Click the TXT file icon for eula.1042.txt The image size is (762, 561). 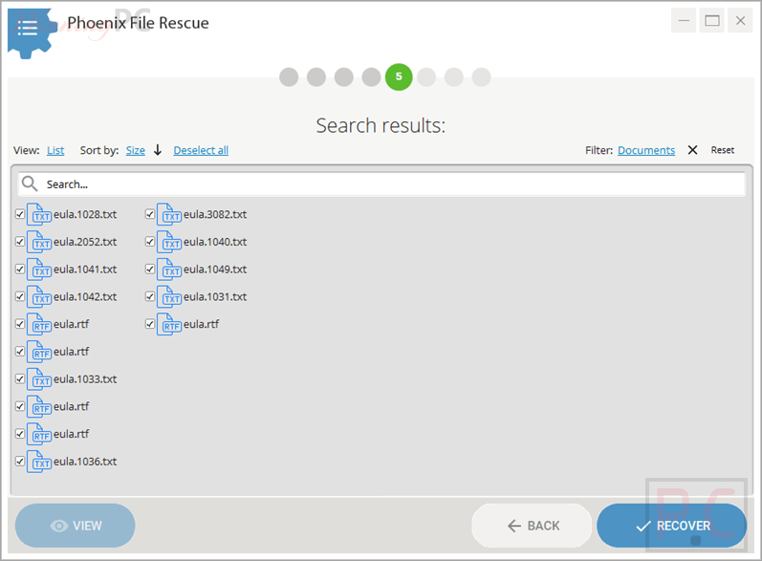tap(39, 297)
